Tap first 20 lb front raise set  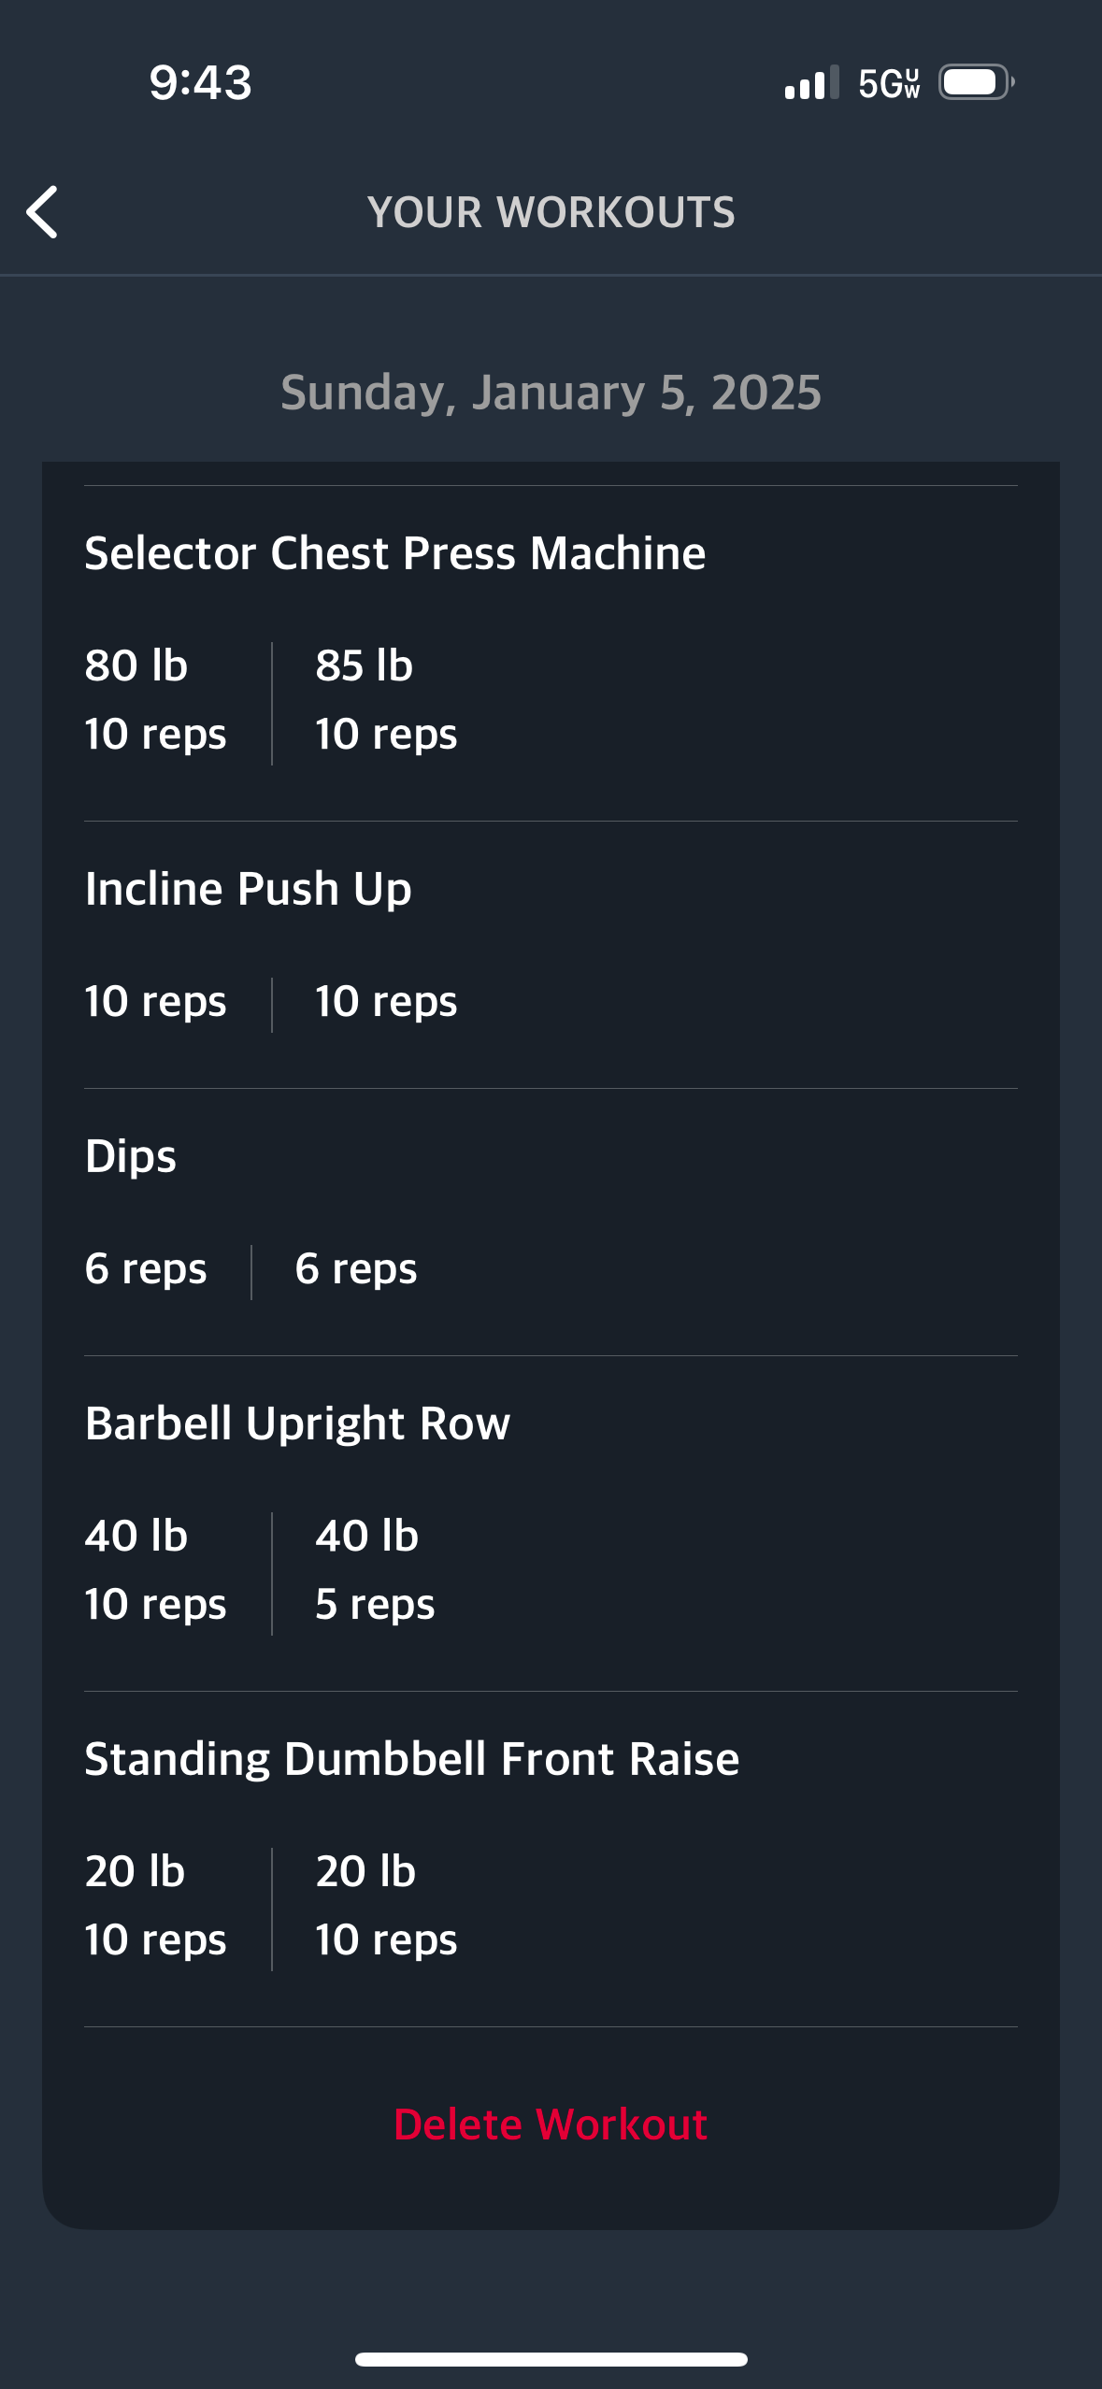point(156,1905)
